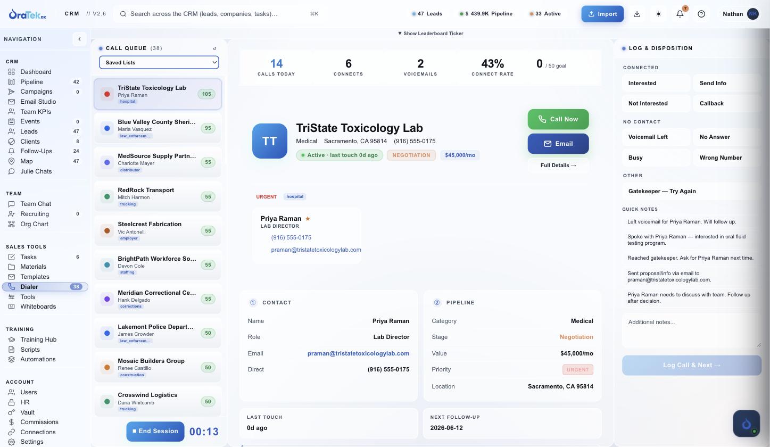End the dialing session

155,432
